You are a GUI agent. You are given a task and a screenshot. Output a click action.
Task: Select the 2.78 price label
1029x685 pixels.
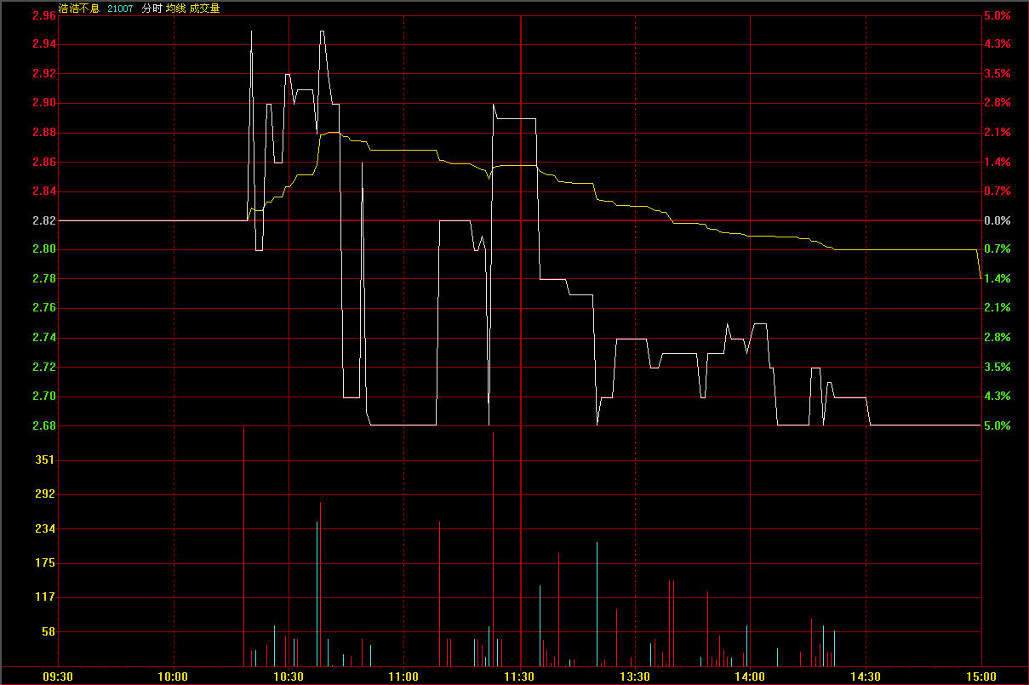(x=44, y=279)
